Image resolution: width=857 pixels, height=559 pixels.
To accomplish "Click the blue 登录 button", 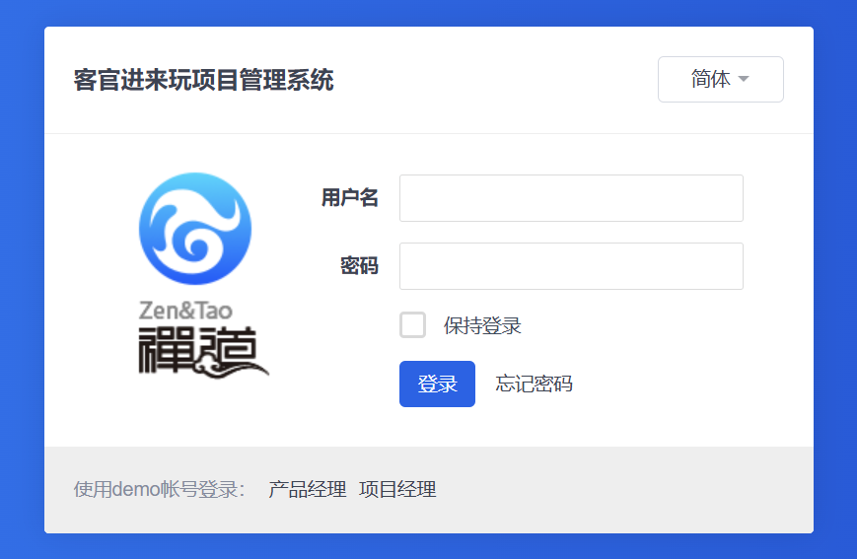I will point(437,384).
